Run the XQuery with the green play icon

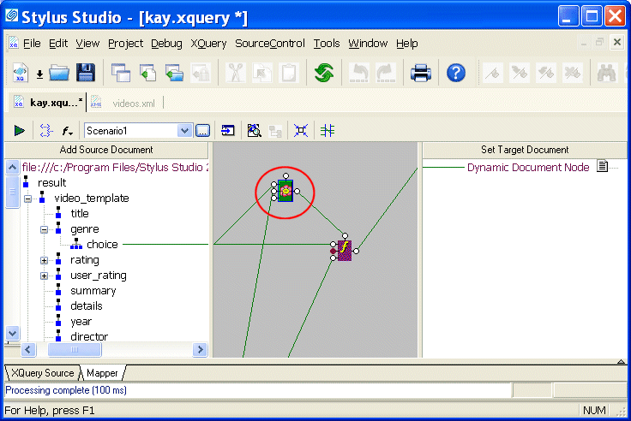point(19,131)
